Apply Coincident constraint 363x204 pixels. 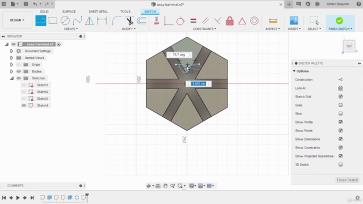coord(168,21)
